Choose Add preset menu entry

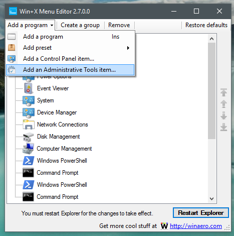[x=70, y=48]
